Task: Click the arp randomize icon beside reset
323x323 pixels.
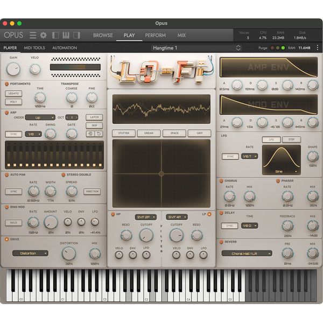Action: pos(90,134)
